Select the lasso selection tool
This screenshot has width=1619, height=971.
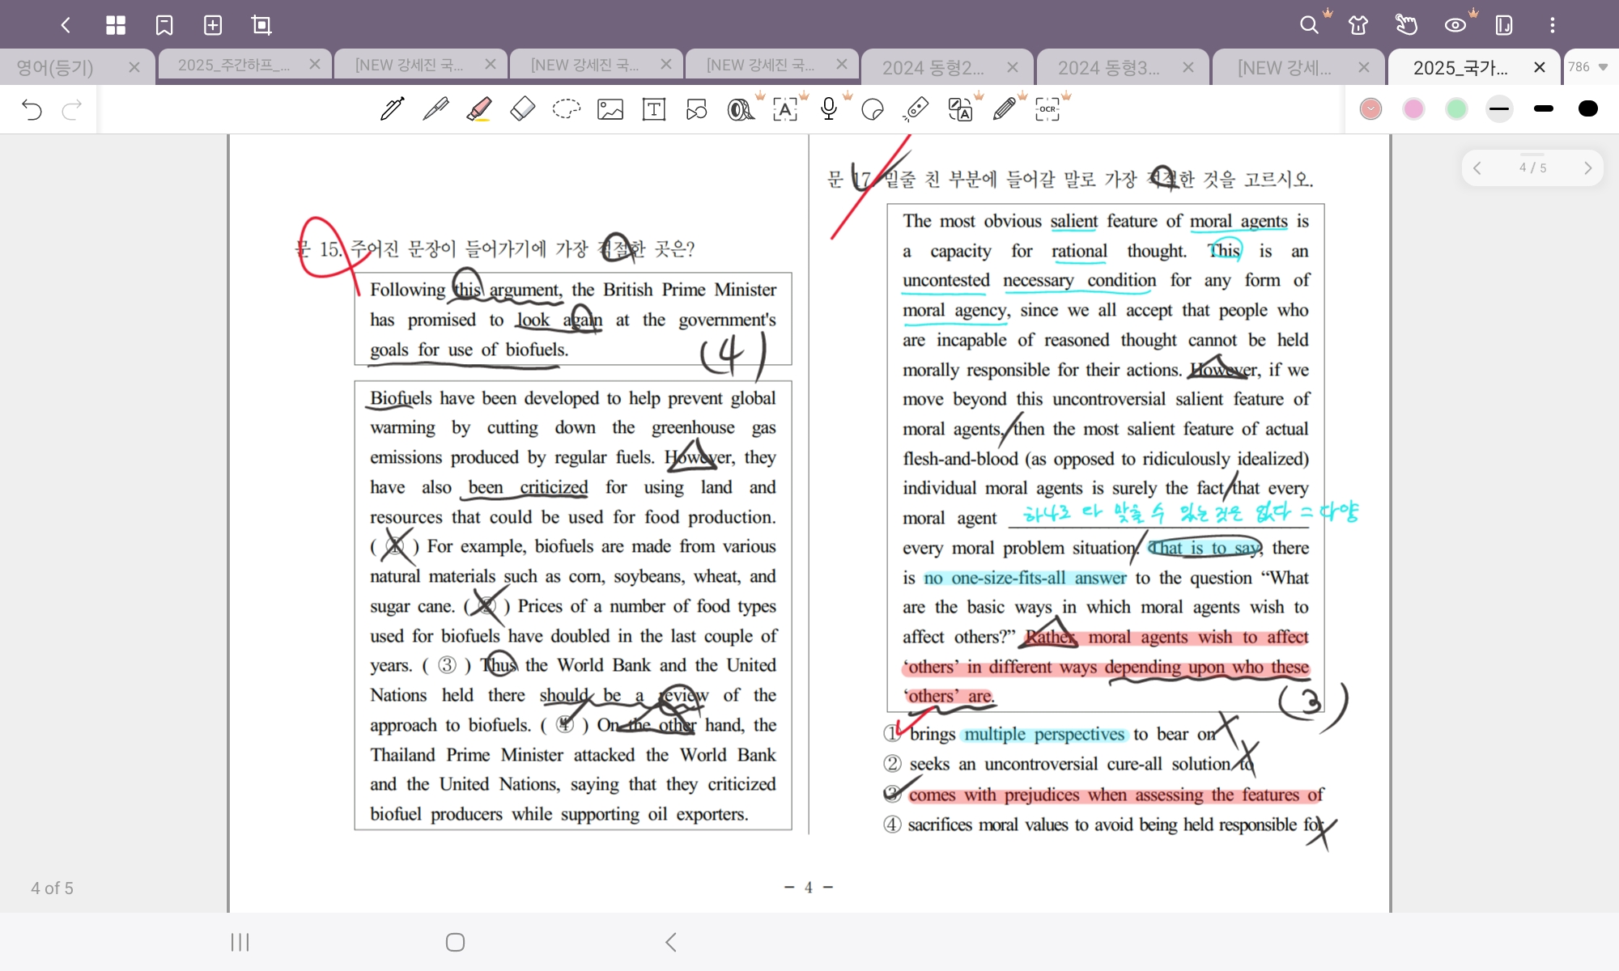[567, 109]
